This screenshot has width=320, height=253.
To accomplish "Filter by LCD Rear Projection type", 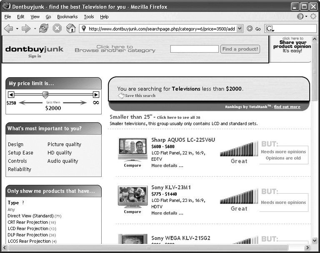I will 28,228.
